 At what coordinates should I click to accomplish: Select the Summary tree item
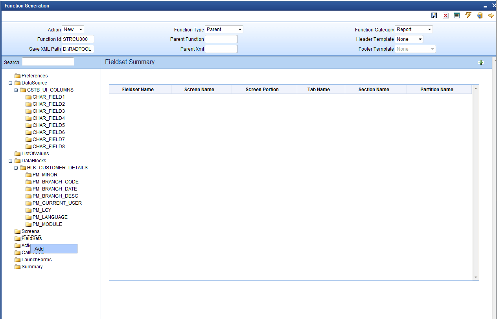(32, 267)
